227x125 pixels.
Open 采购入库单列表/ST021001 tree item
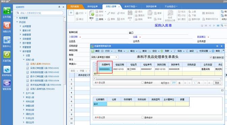point(42,89)
